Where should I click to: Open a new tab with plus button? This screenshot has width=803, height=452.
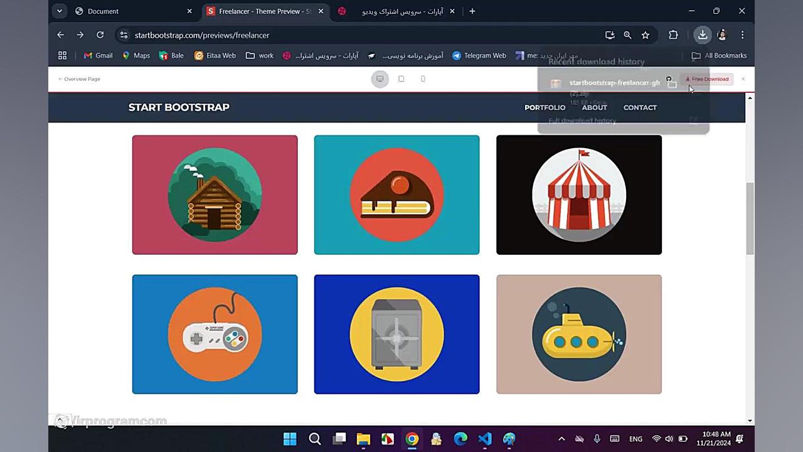[472, 11]
